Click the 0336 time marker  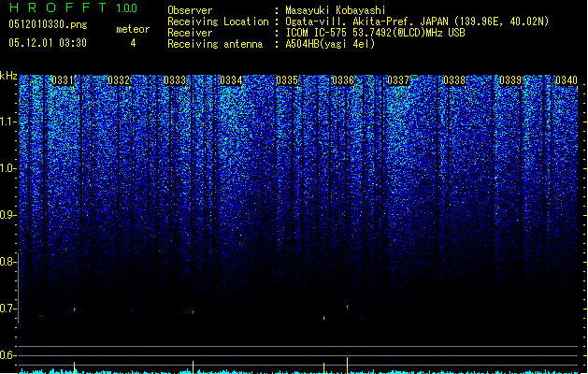(x=343, y=80)
